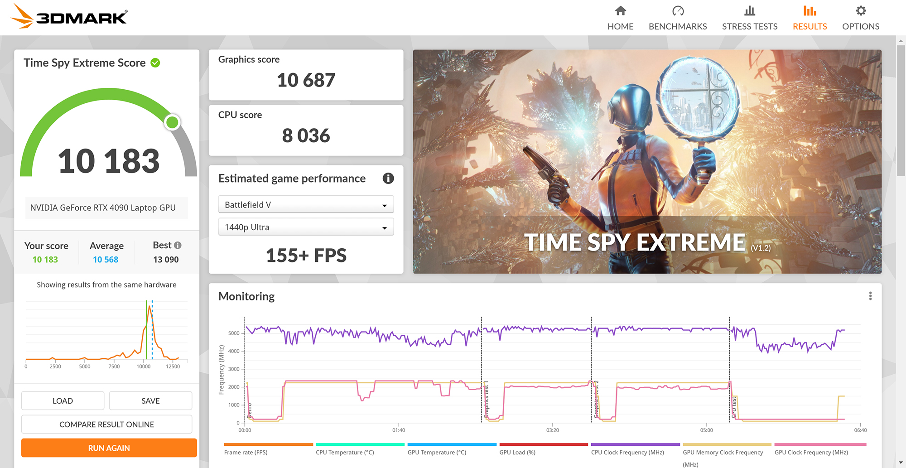Click the Save button

(150, 401)
